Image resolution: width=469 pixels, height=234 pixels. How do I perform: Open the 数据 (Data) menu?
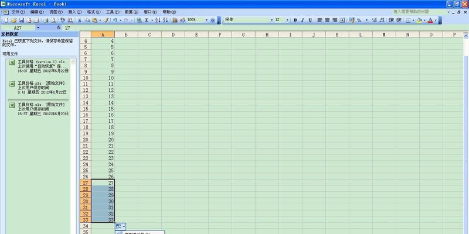pyautogui.click(x=129, y=12)
